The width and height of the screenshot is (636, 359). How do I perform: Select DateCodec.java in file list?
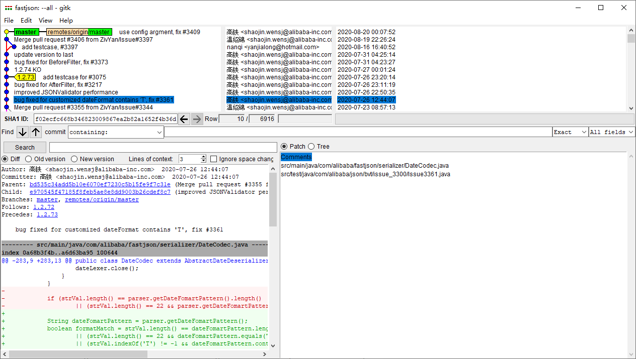coord(365,166)
